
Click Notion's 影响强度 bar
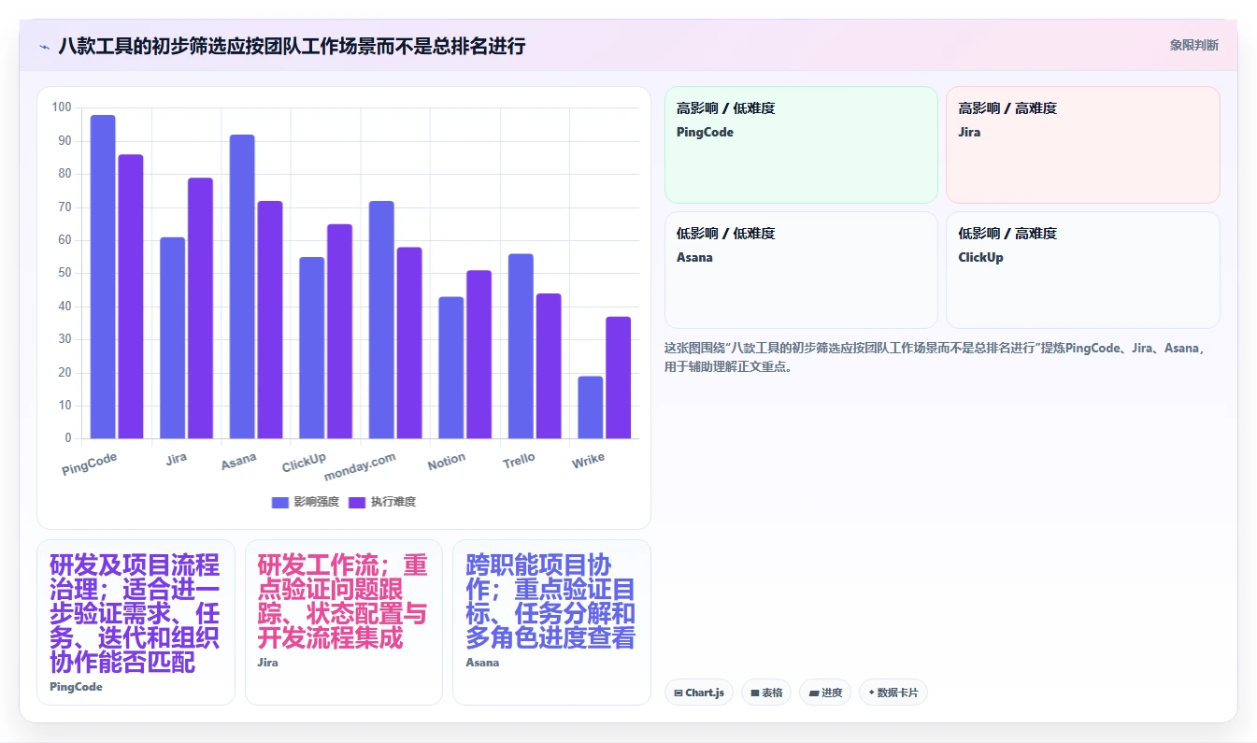point(451,367)
